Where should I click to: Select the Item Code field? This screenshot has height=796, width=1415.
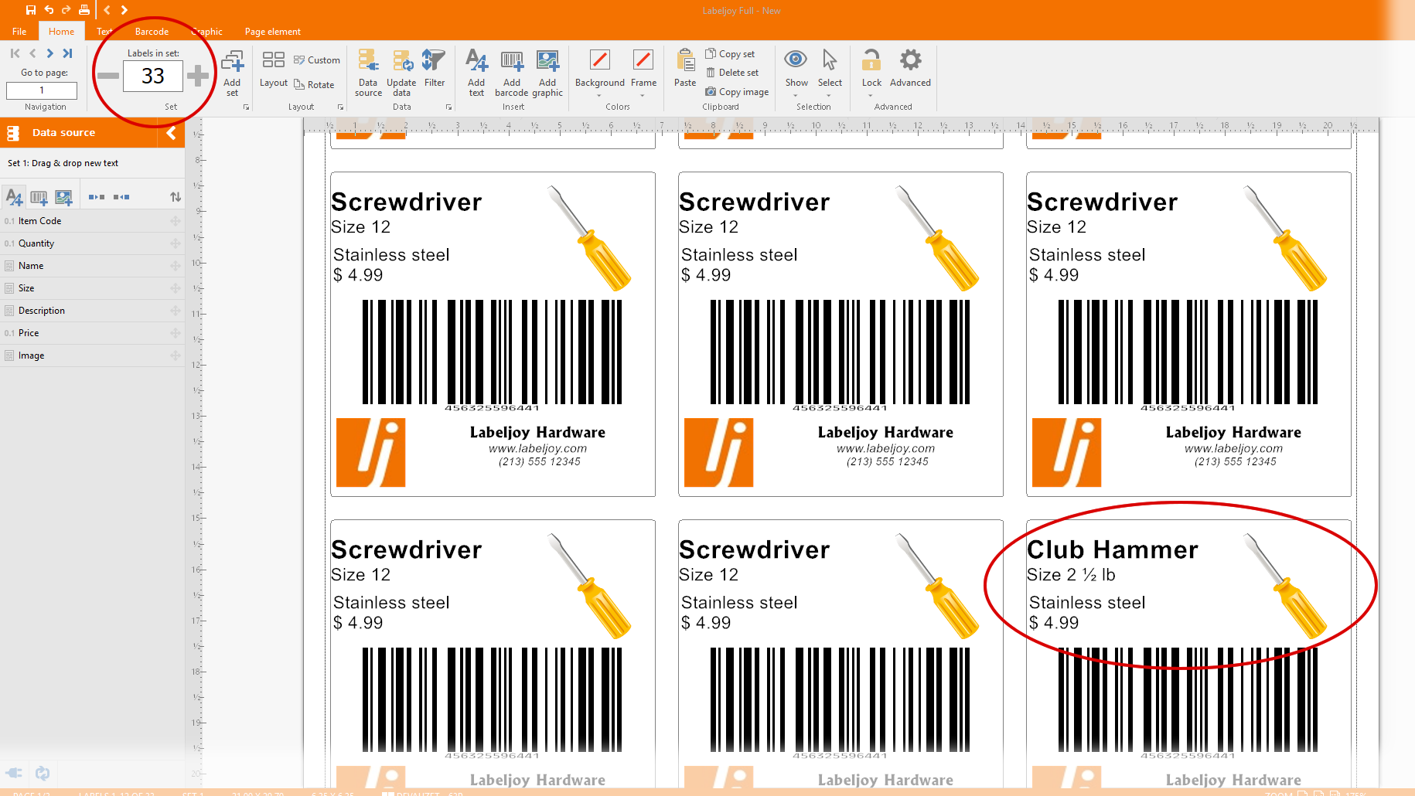[x=93, y=221]
